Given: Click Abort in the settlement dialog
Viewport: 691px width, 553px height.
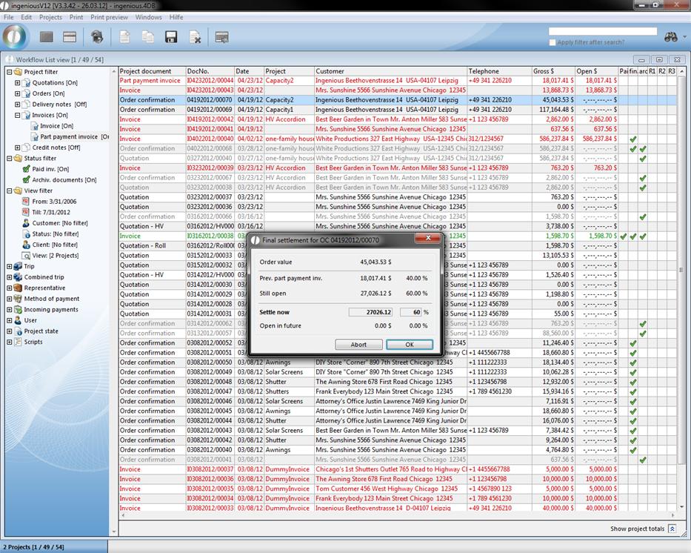Looking at the screenshot, I should (x=358, y=345).
